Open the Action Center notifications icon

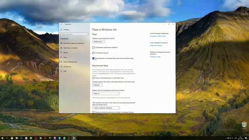pos(246,138)
